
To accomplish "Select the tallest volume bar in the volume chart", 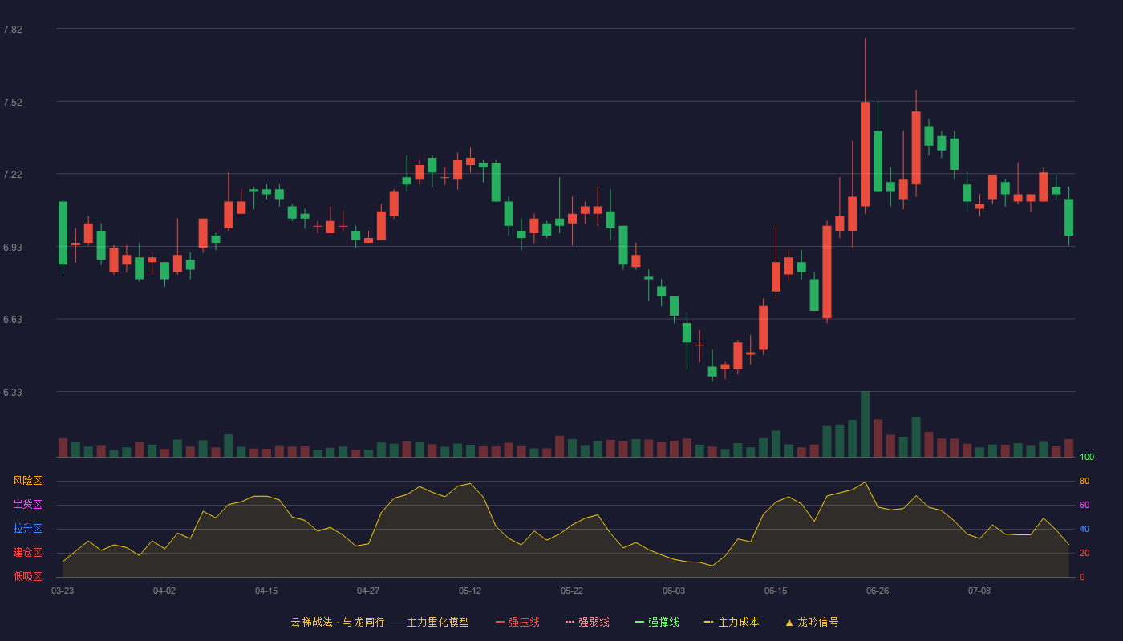I will click(x=866, y=425).
